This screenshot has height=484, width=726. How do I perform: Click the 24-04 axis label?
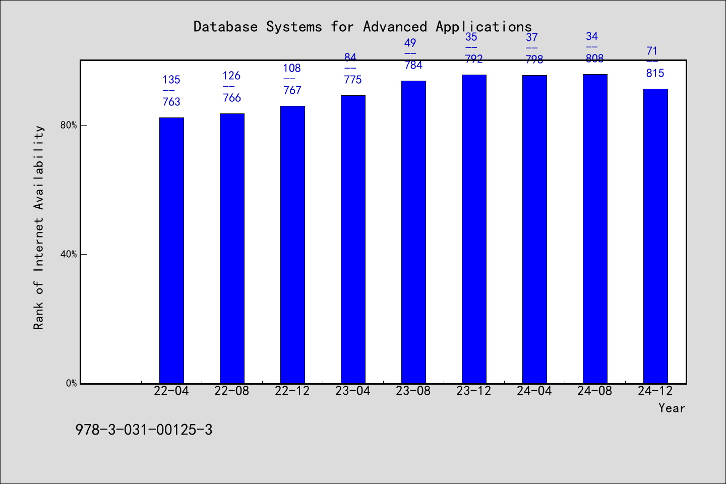tap(534, 391)
